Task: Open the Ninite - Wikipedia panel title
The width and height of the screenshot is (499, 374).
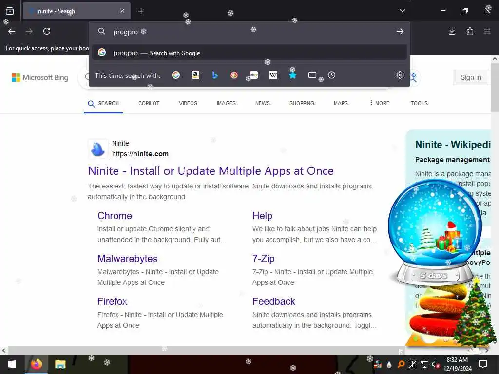Action: click(453, 145)
